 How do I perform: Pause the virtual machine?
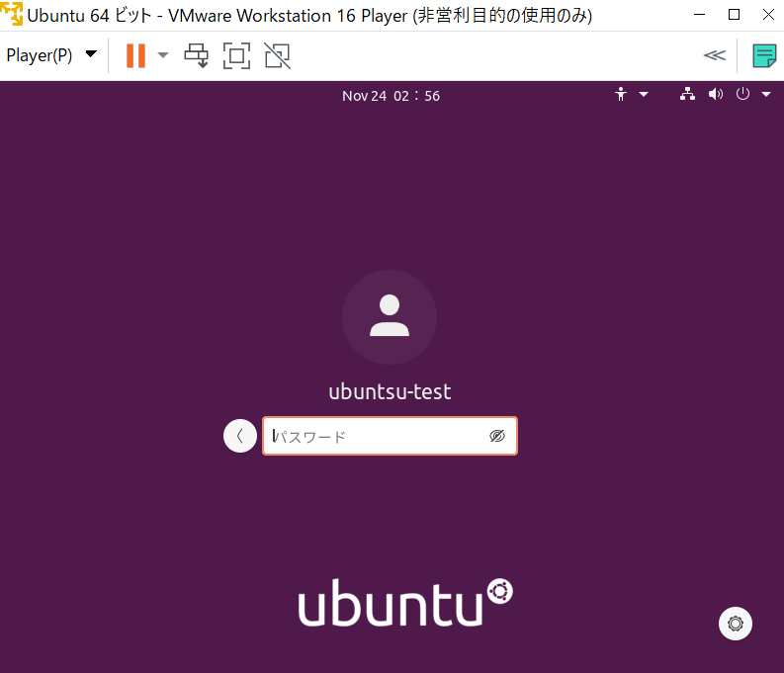pyautogui.click(x=135, y=55)
